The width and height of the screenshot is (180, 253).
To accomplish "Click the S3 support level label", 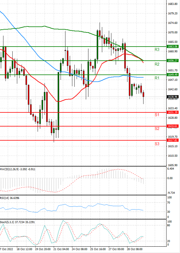I will (x=157, y=144).
